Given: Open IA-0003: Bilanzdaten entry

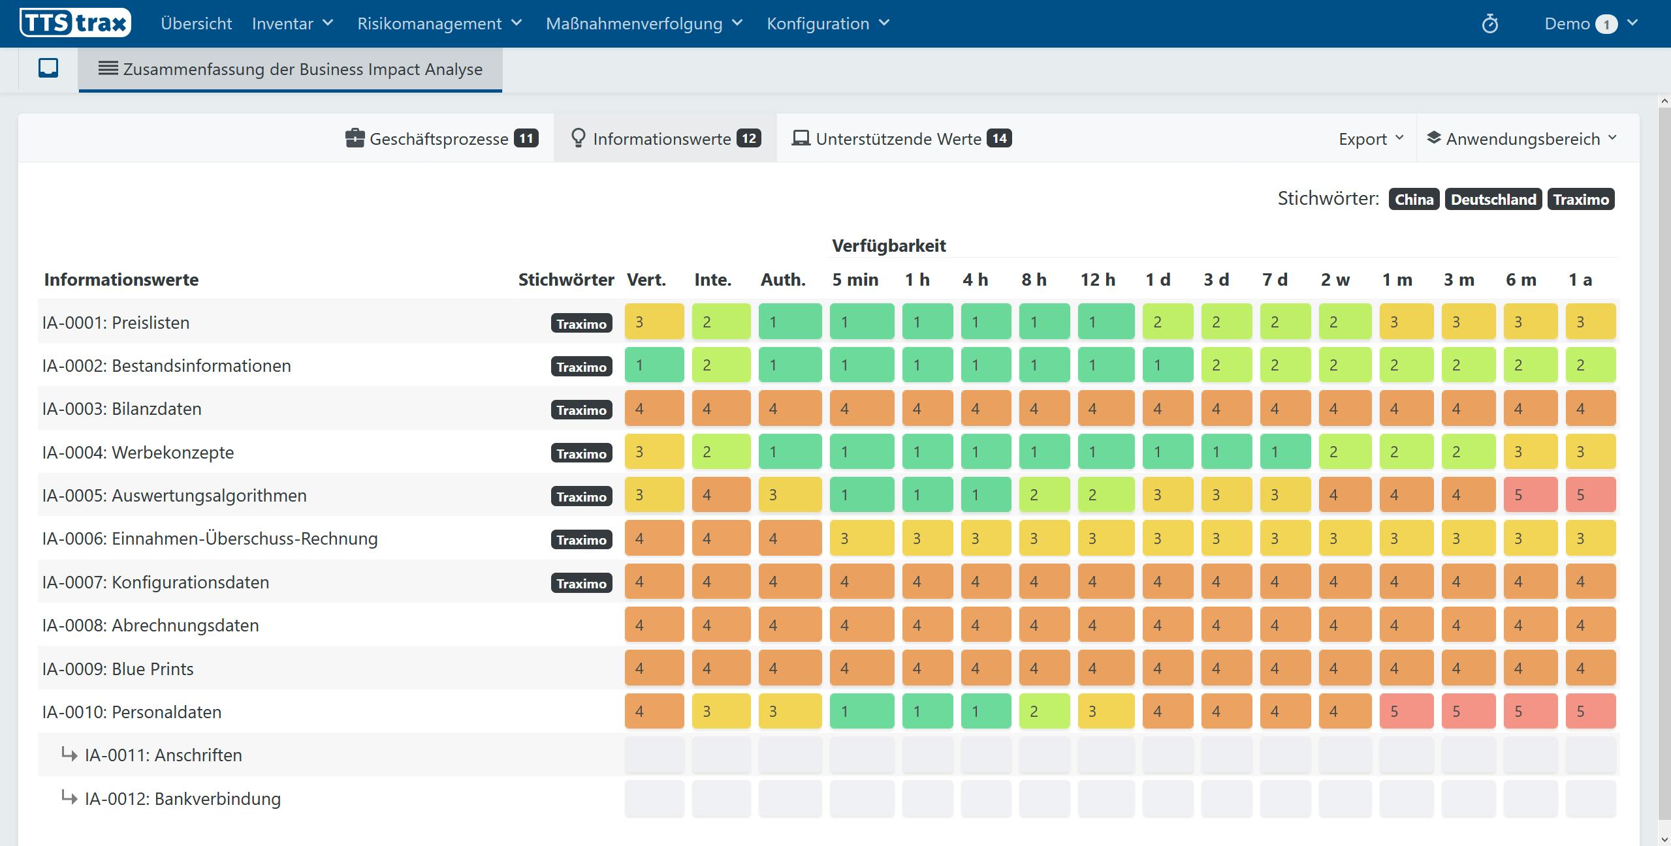Looking at the screenshot, I should pos(122,409).
